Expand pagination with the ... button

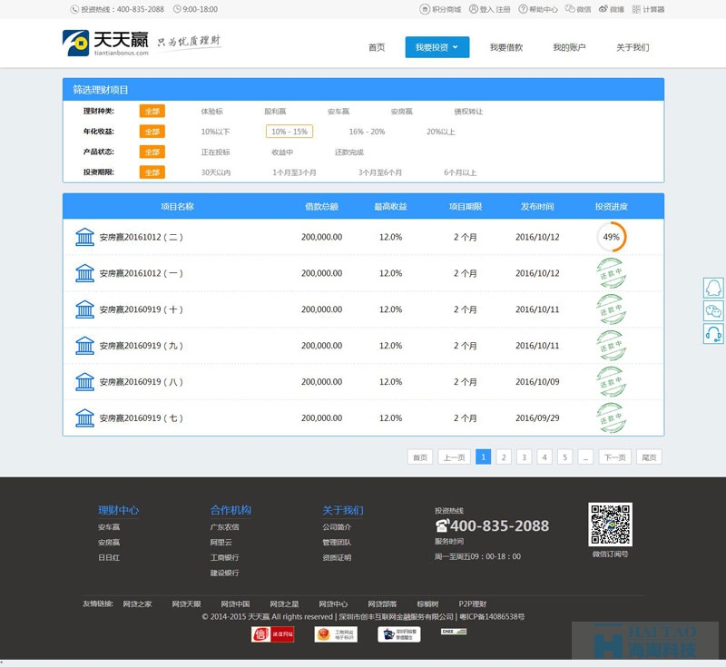(x=585, y=457)
